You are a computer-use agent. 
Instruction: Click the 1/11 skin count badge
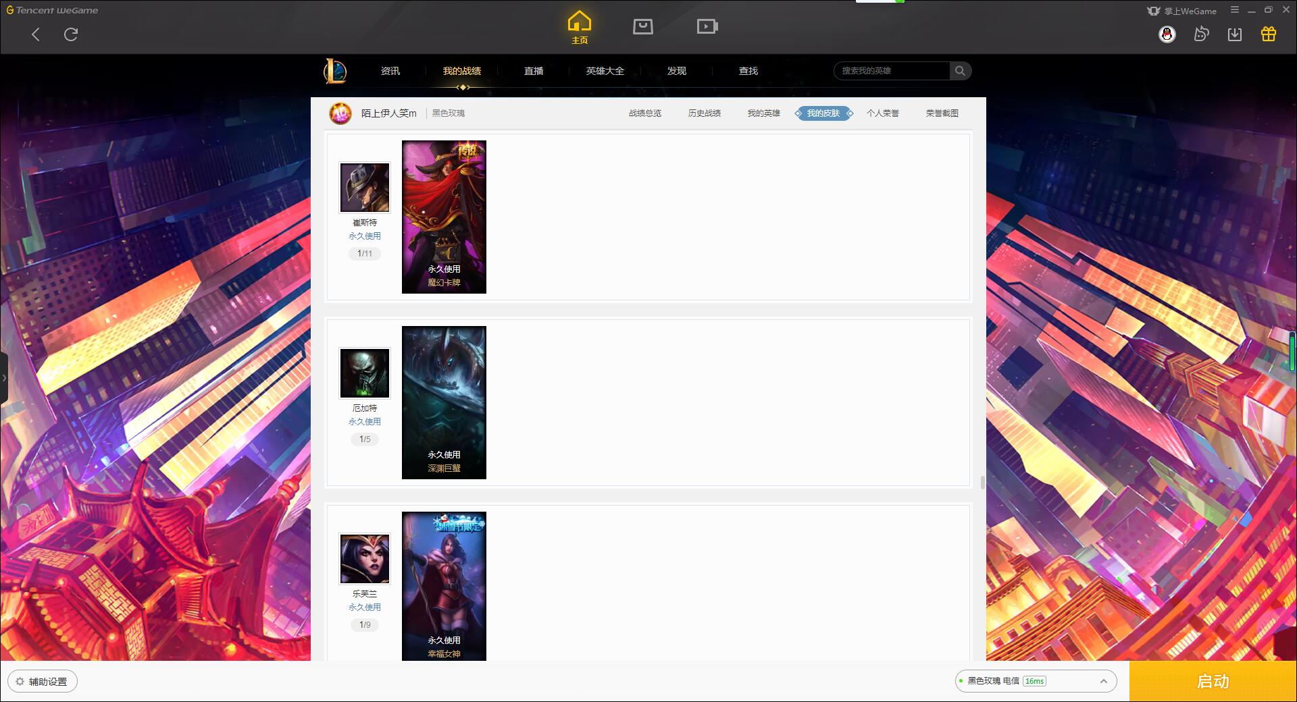tap(365, 254)
